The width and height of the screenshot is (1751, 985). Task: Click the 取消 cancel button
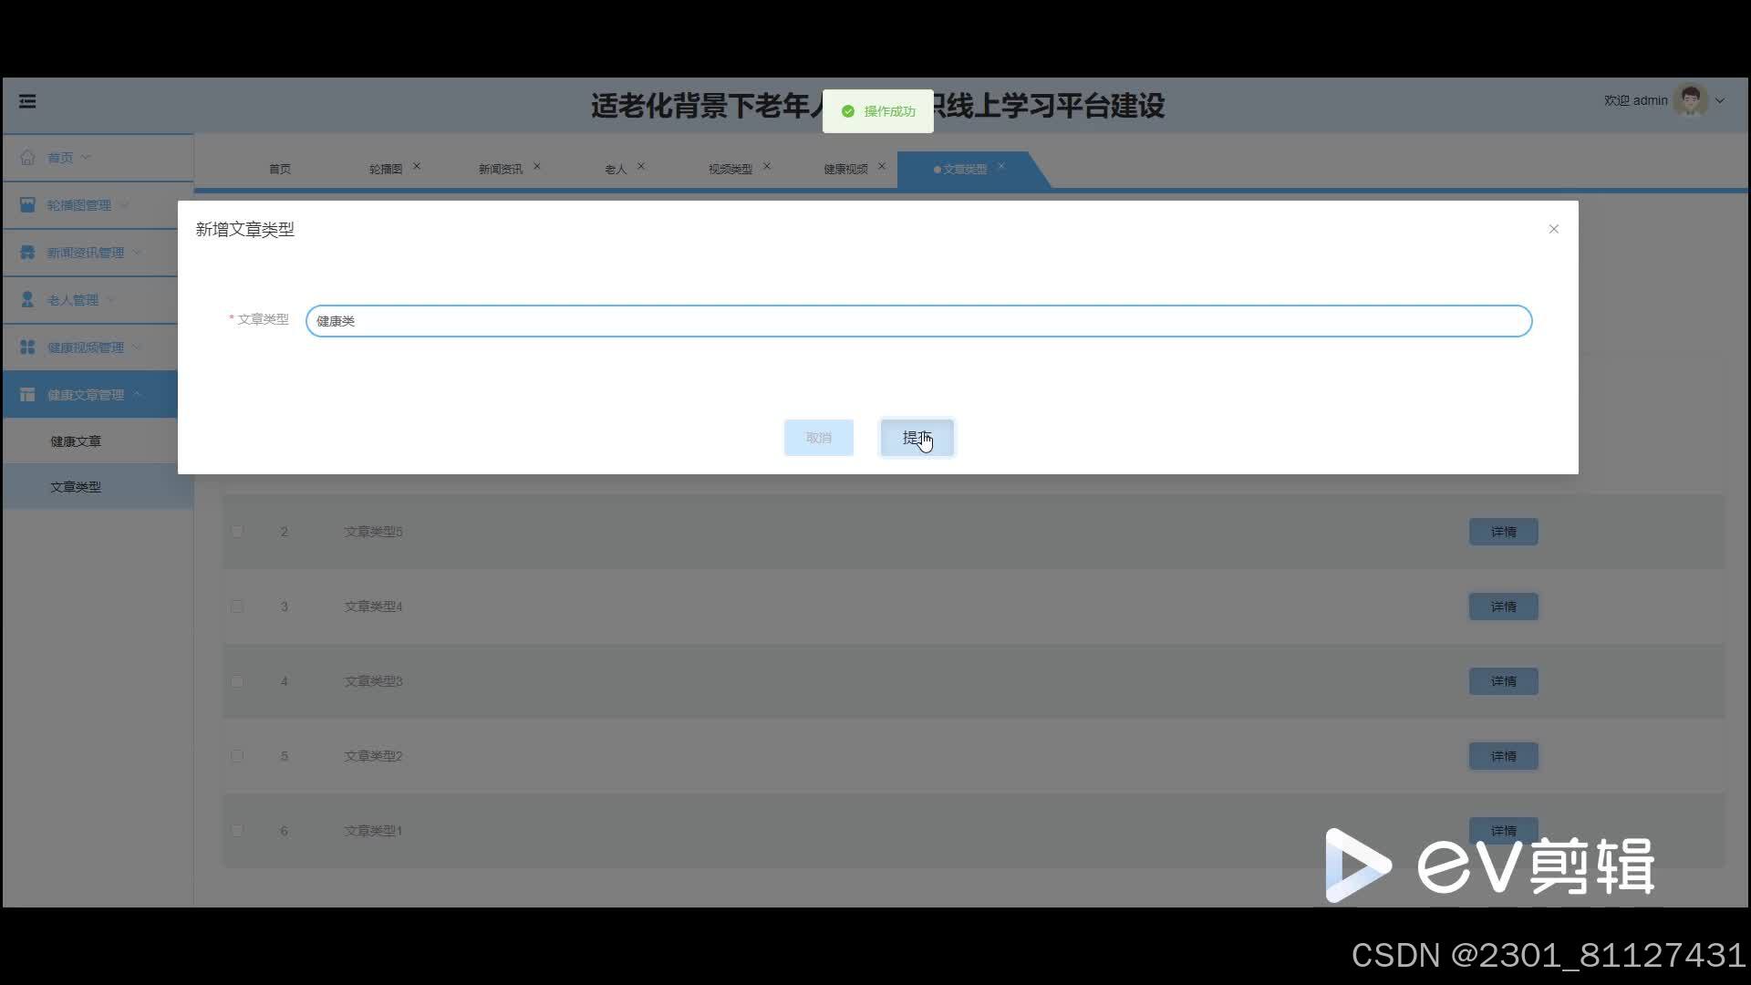[x=818, y=438]
